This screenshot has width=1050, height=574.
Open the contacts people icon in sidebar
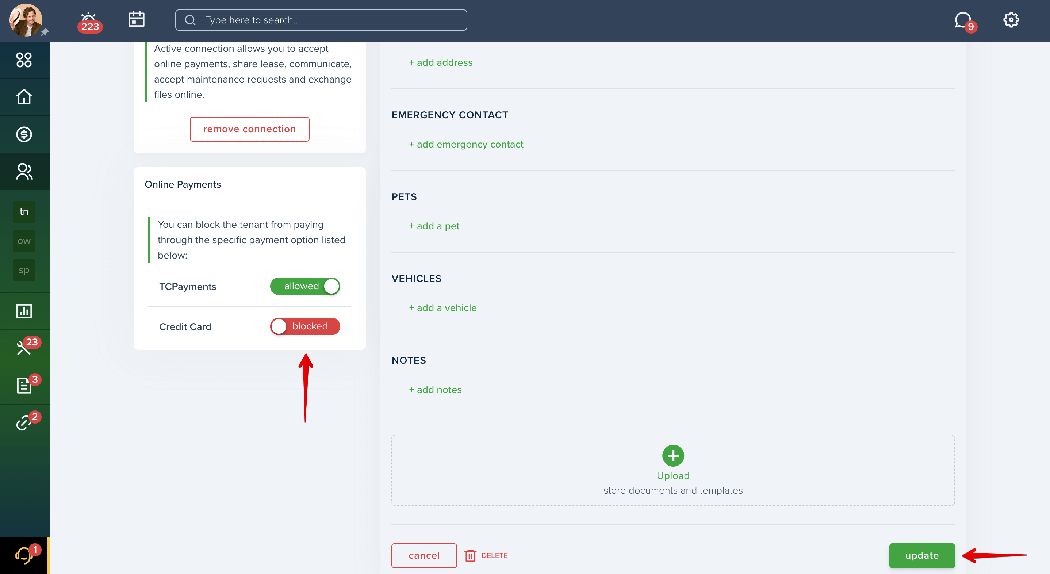[x=24, y=171]
